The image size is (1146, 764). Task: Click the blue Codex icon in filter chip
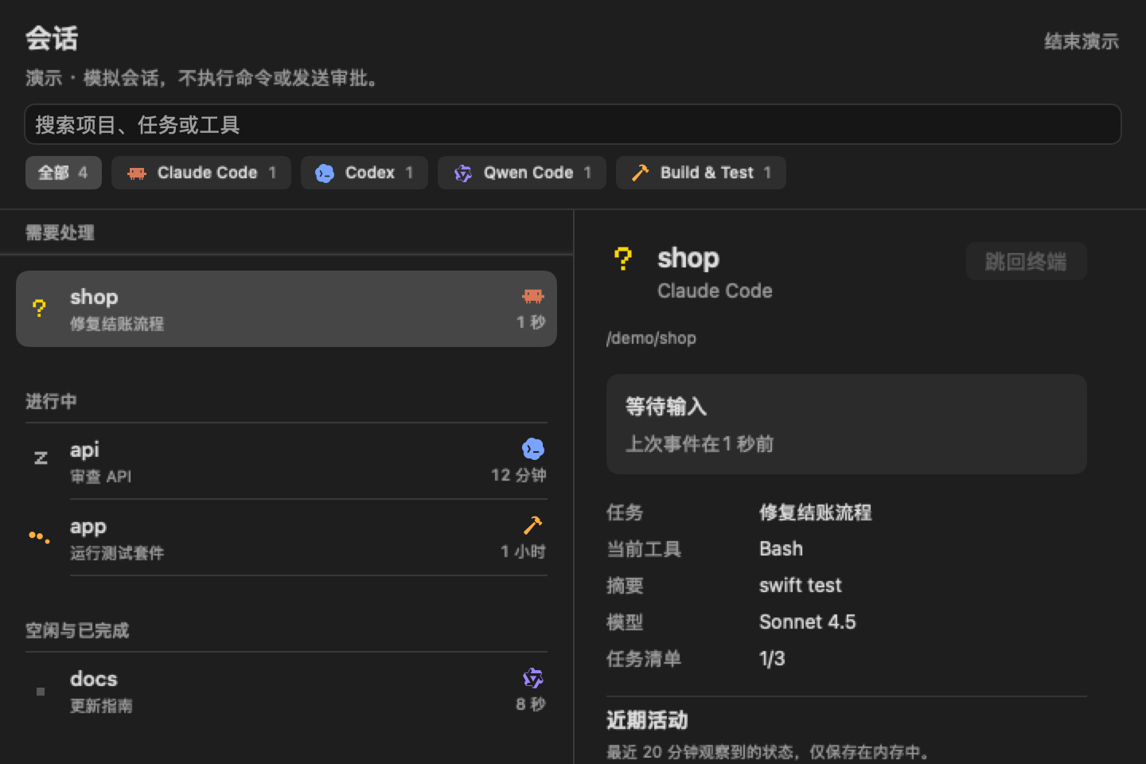click(x=324, y=173)
